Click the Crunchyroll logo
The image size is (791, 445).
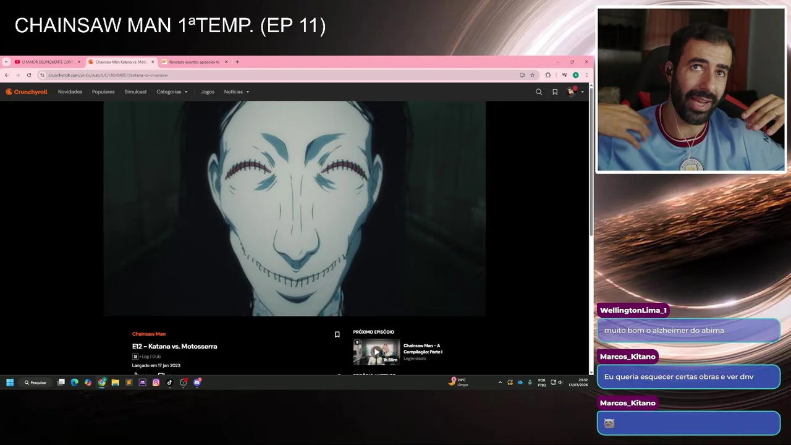pos(27,92)
